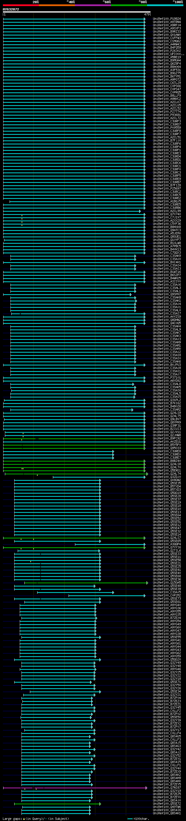Click green alignment bar of UniRef100_Q95033
The image size is (186, 821).
point(74,448)
